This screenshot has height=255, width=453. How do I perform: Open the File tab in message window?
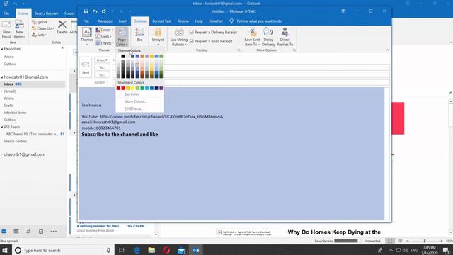pos(86,21)
